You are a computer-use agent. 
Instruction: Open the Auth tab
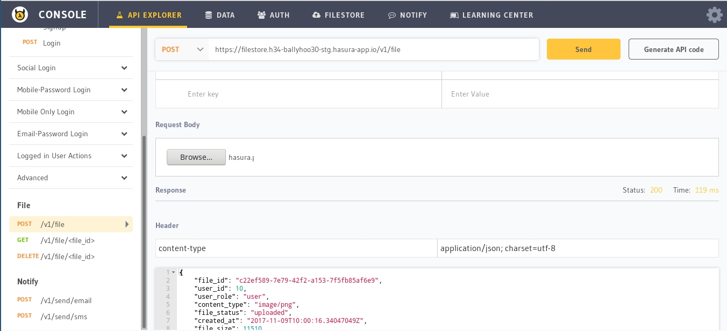click(274, 15)
